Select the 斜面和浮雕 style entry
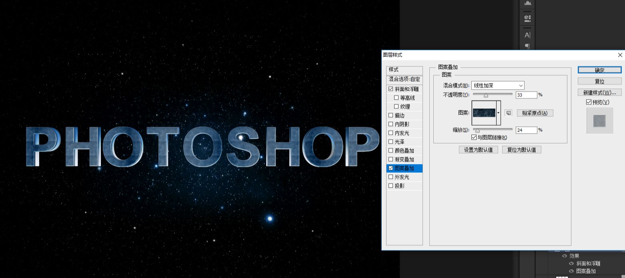The width and height of the screenshot is (625, 278). pyautogui.click(x=407, y=89)
